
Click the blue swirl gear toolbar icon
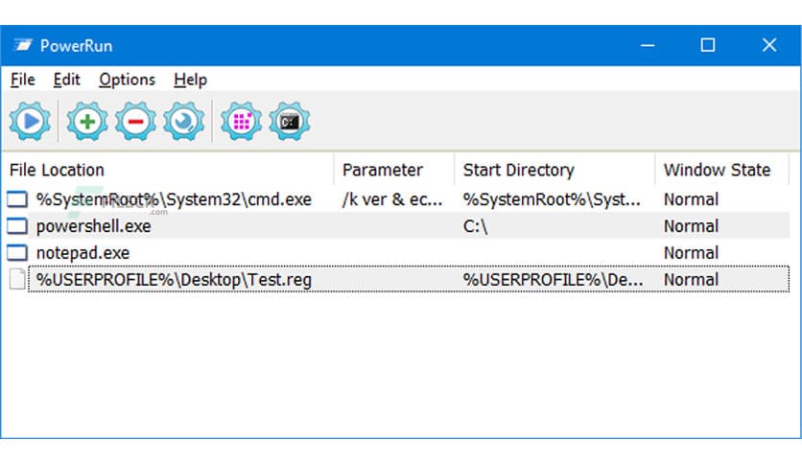tap(183, 121)
